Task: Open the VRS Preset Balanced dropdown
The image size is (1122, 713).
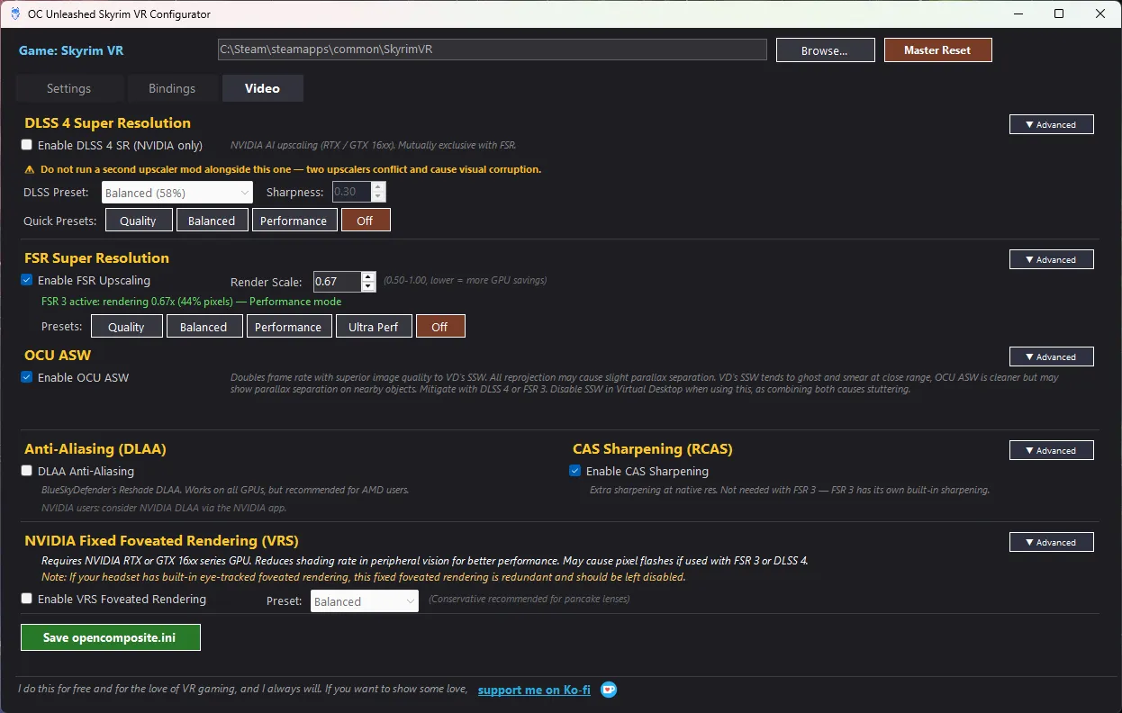Action: [364, 601]
